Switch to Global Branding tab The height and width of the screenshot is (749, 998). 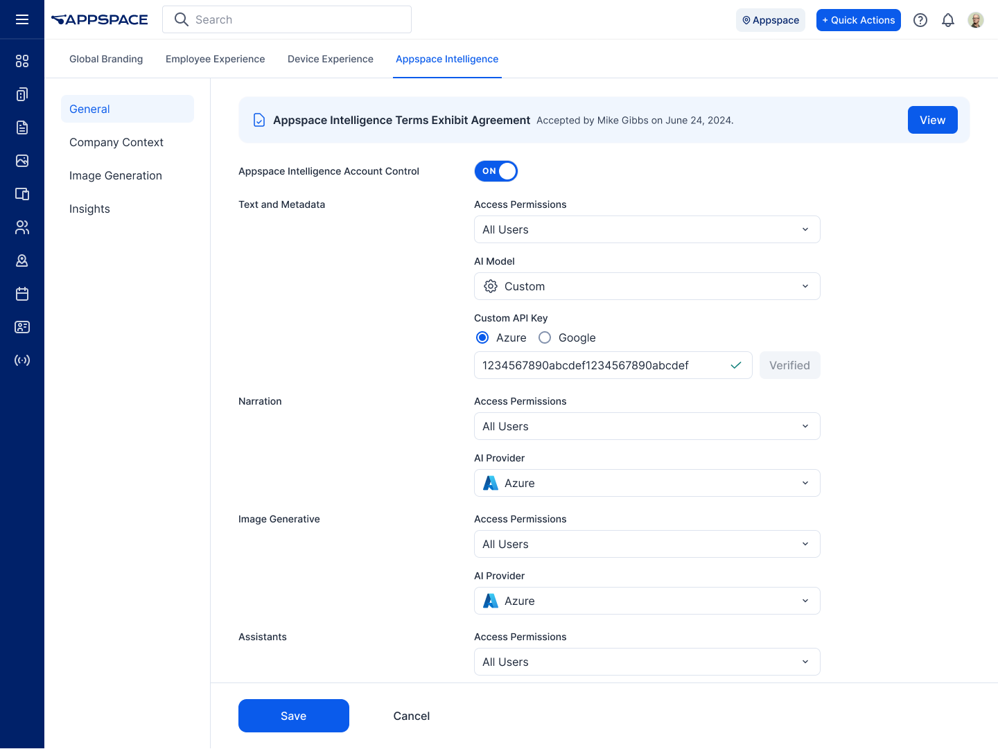pyautogui.click(x=106, y=59)
